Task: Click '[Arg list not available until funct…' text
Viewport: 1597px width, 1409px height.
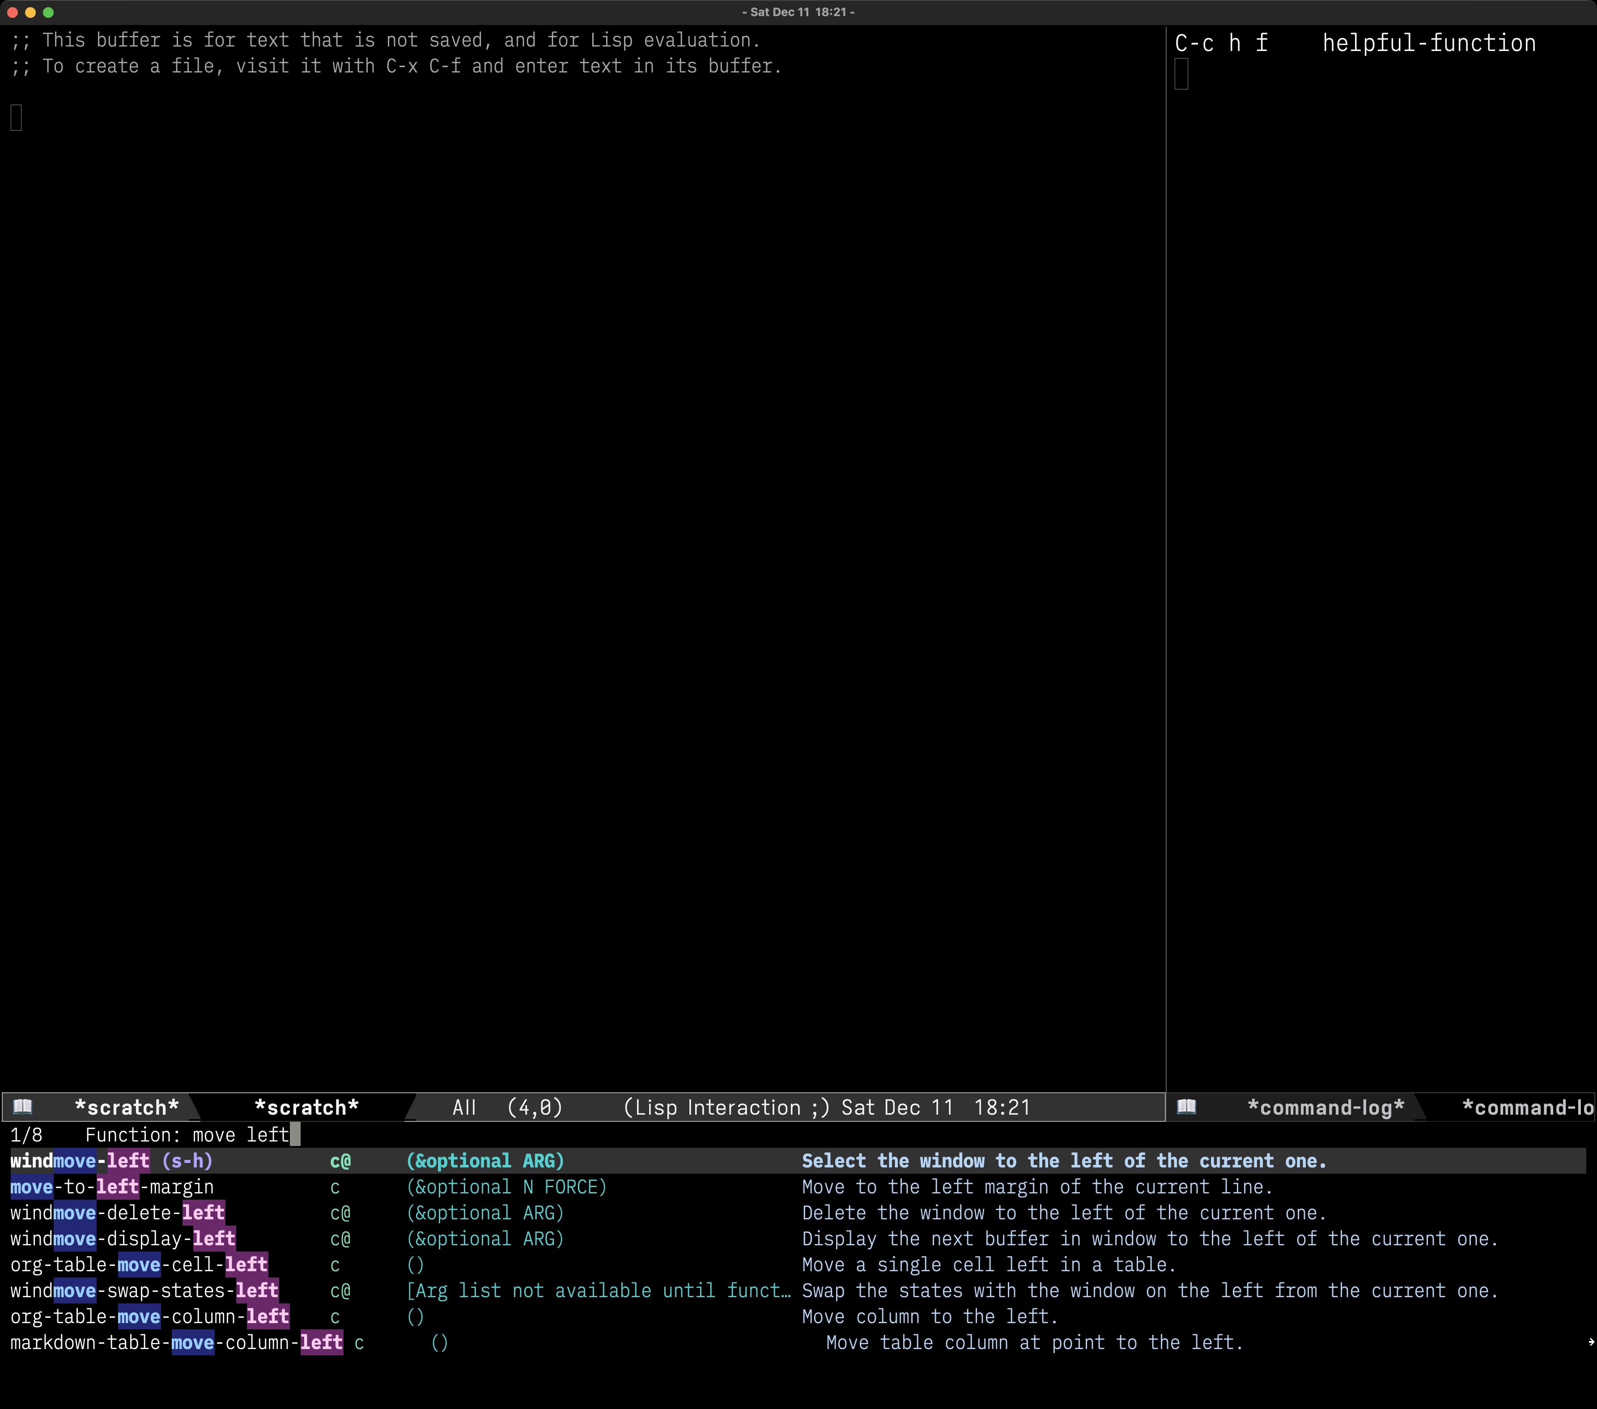Action: coord(599,1291)
